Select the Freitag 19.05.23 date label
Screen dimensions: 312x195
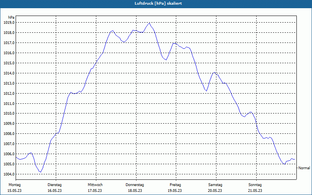click(175, 188)
